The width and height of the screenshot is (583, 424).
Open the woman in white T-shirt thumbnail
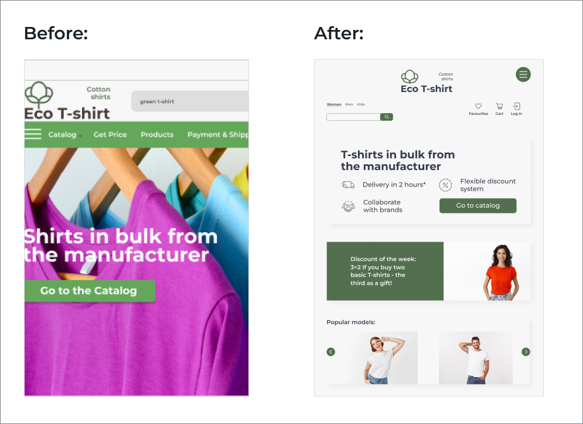(381, 358)
